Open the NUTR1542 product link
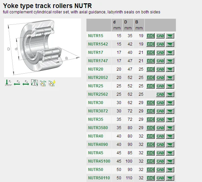 pos(98,44)
